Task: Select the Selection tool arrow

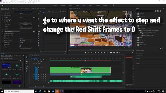Action: (x=27, y=57)
